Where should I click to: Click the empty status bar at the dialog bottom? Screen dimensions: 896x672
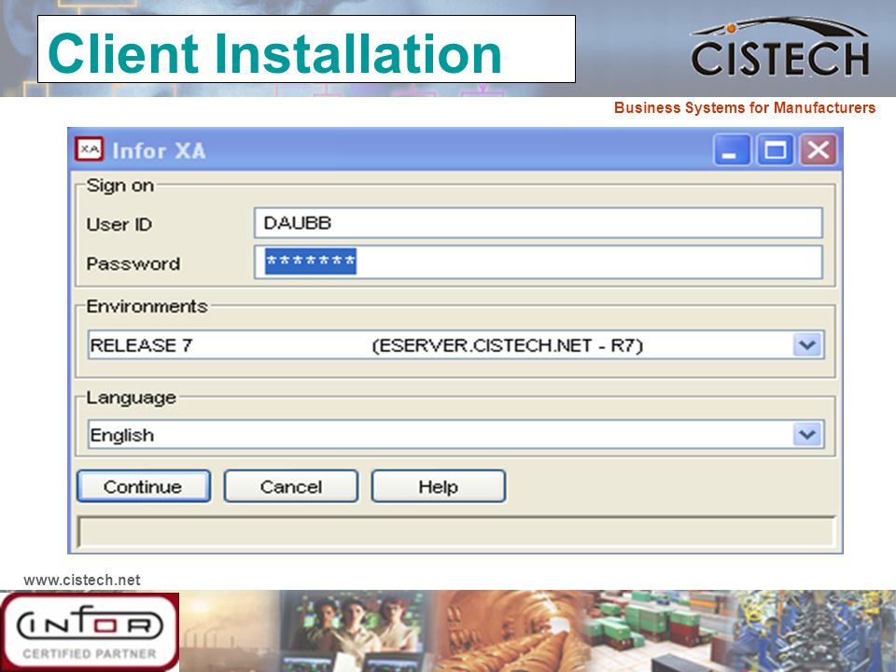pos(456,532)
